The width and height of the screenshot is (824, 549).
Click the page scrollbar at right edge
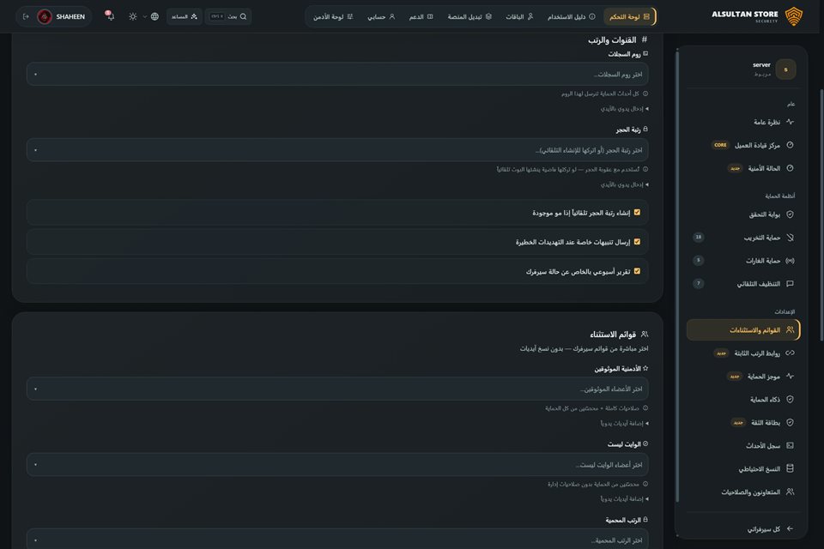point(821,215)
